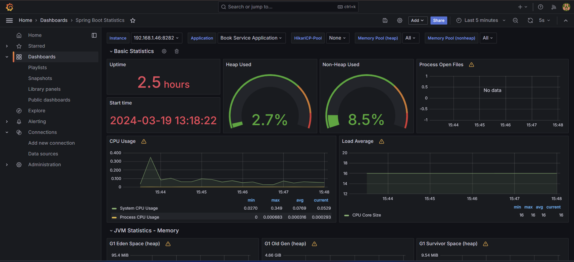Open Public dashboards in the sidebar
Viewport: 574px width, 262px height.
pos(49,100)
